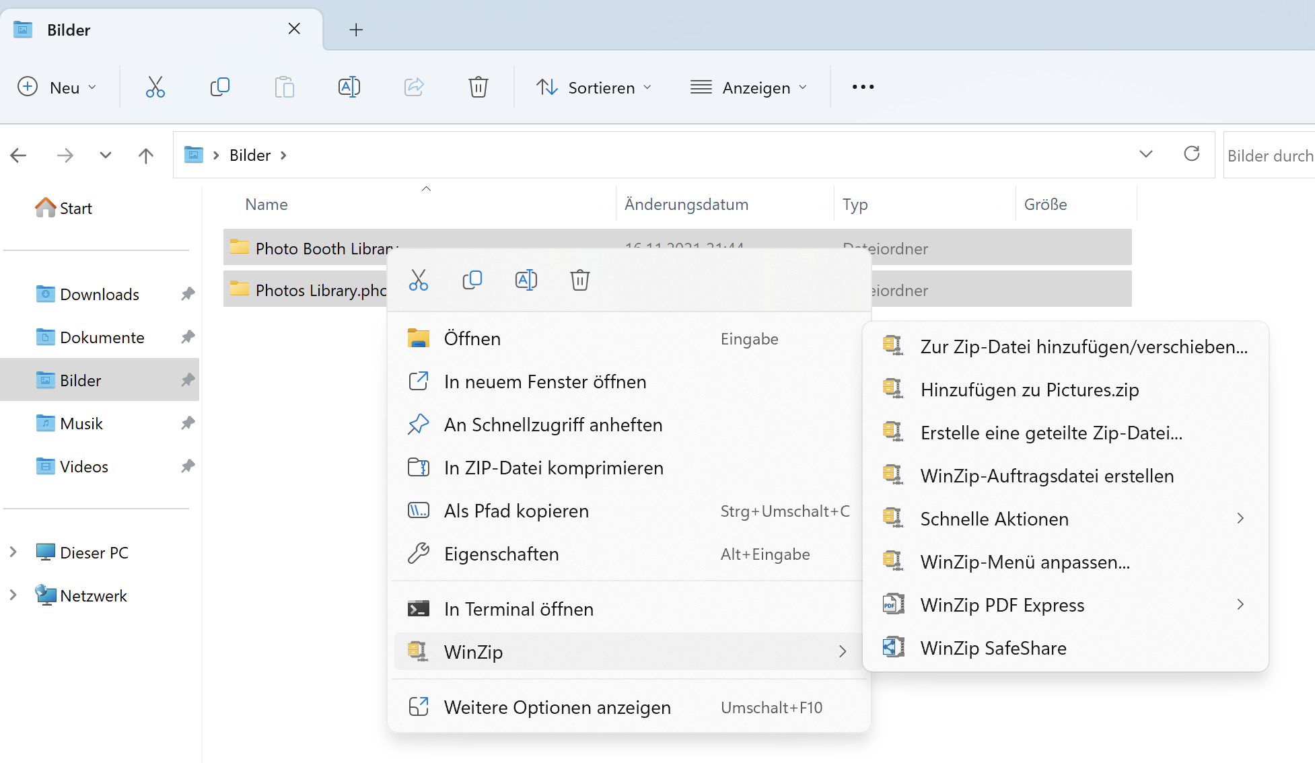Click the pin icon next to Videos
This screenshot has height=763, width=1315.
(188, 466)
